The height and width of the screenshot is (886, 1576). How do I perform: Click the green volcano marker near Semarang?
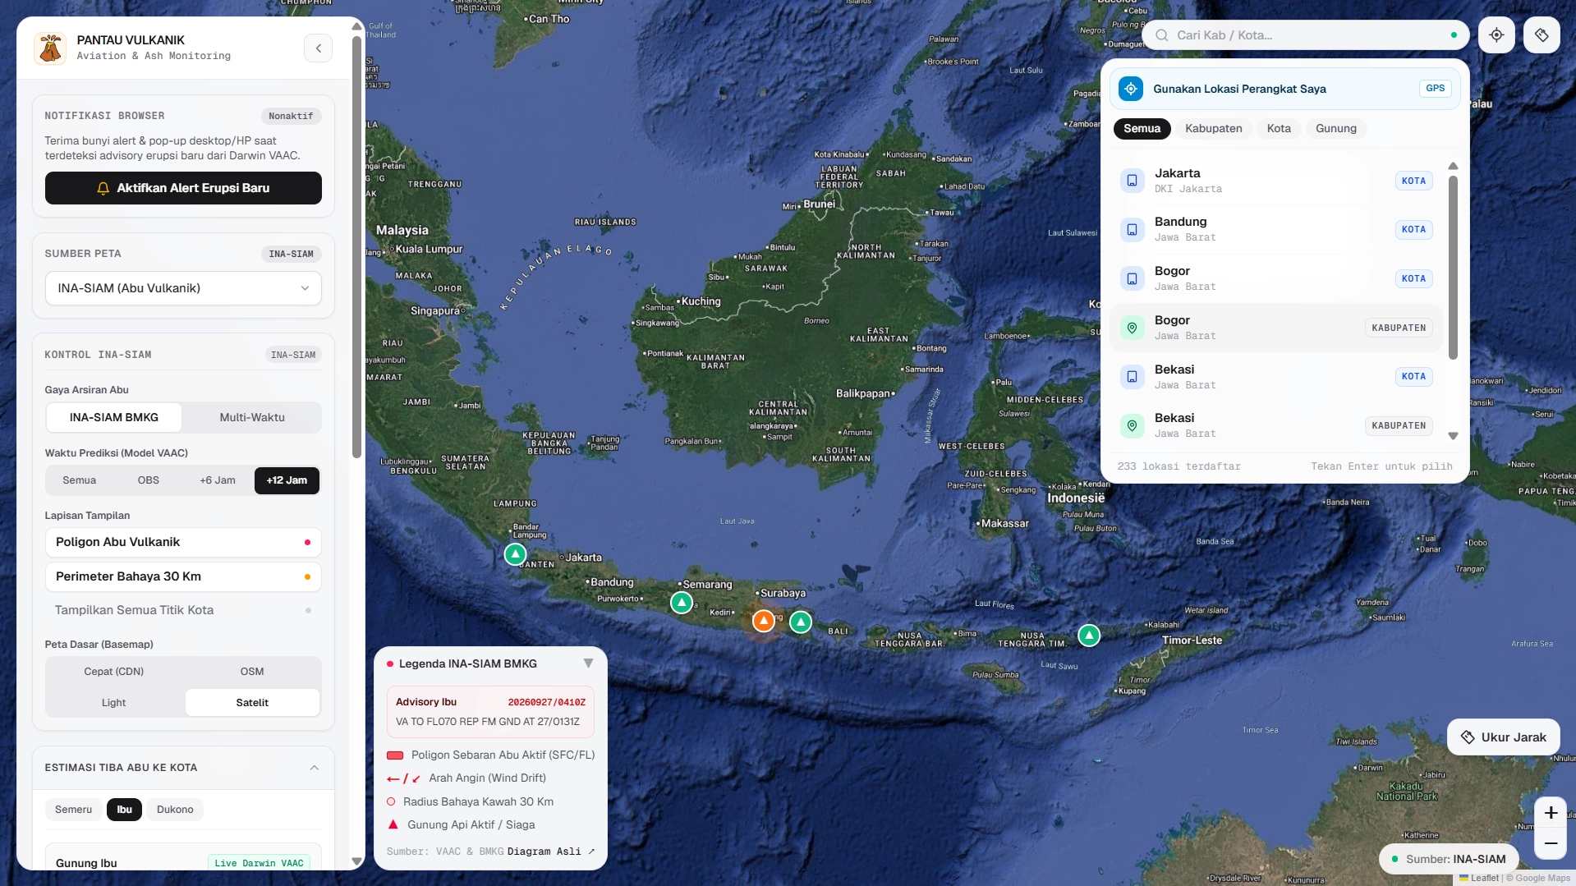click(x=682, y=603)
